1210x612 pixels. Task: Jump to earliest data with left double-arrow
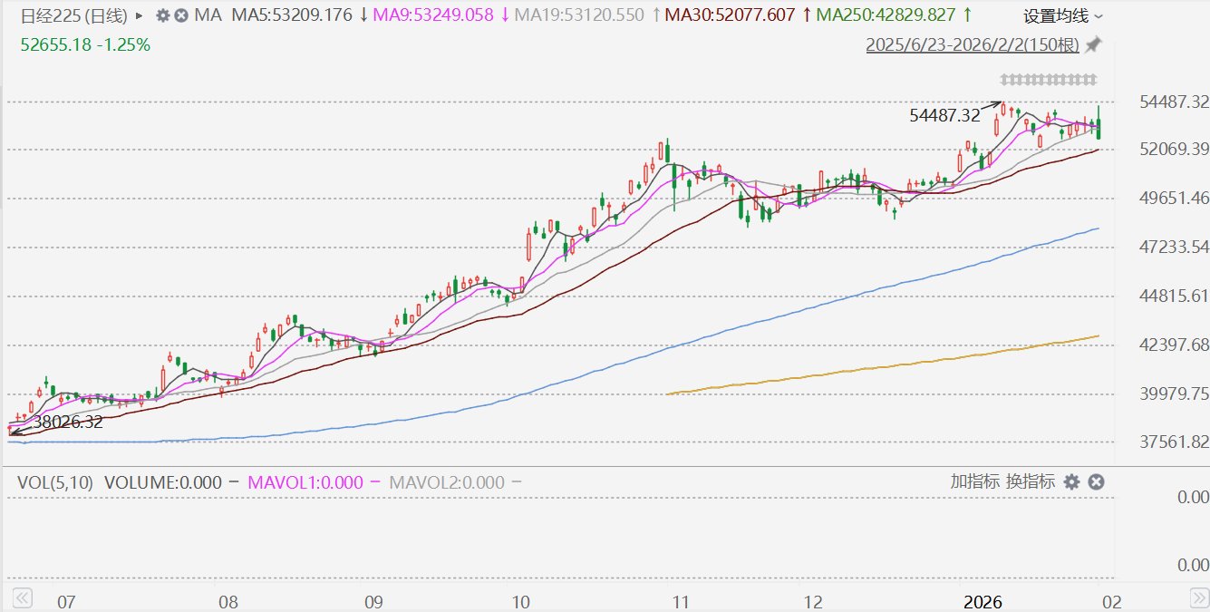pos(21,597)
